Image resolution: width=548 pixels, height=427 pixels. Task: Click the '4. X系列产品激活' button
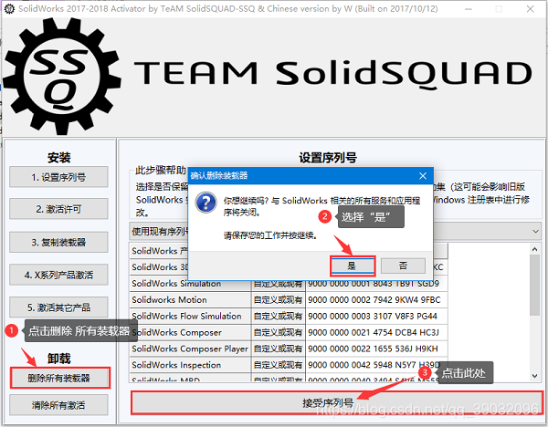coord(58,275)
